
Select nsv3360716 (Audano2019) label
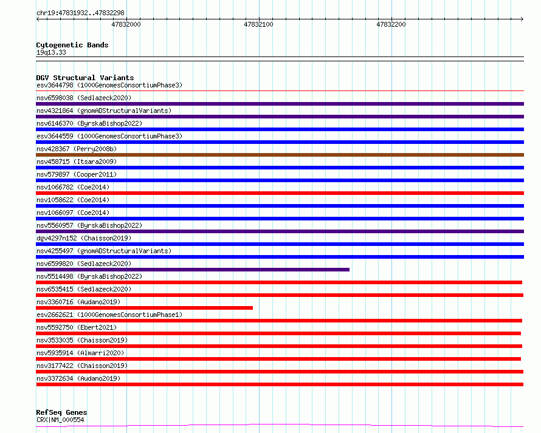click(x=78, y=302)
